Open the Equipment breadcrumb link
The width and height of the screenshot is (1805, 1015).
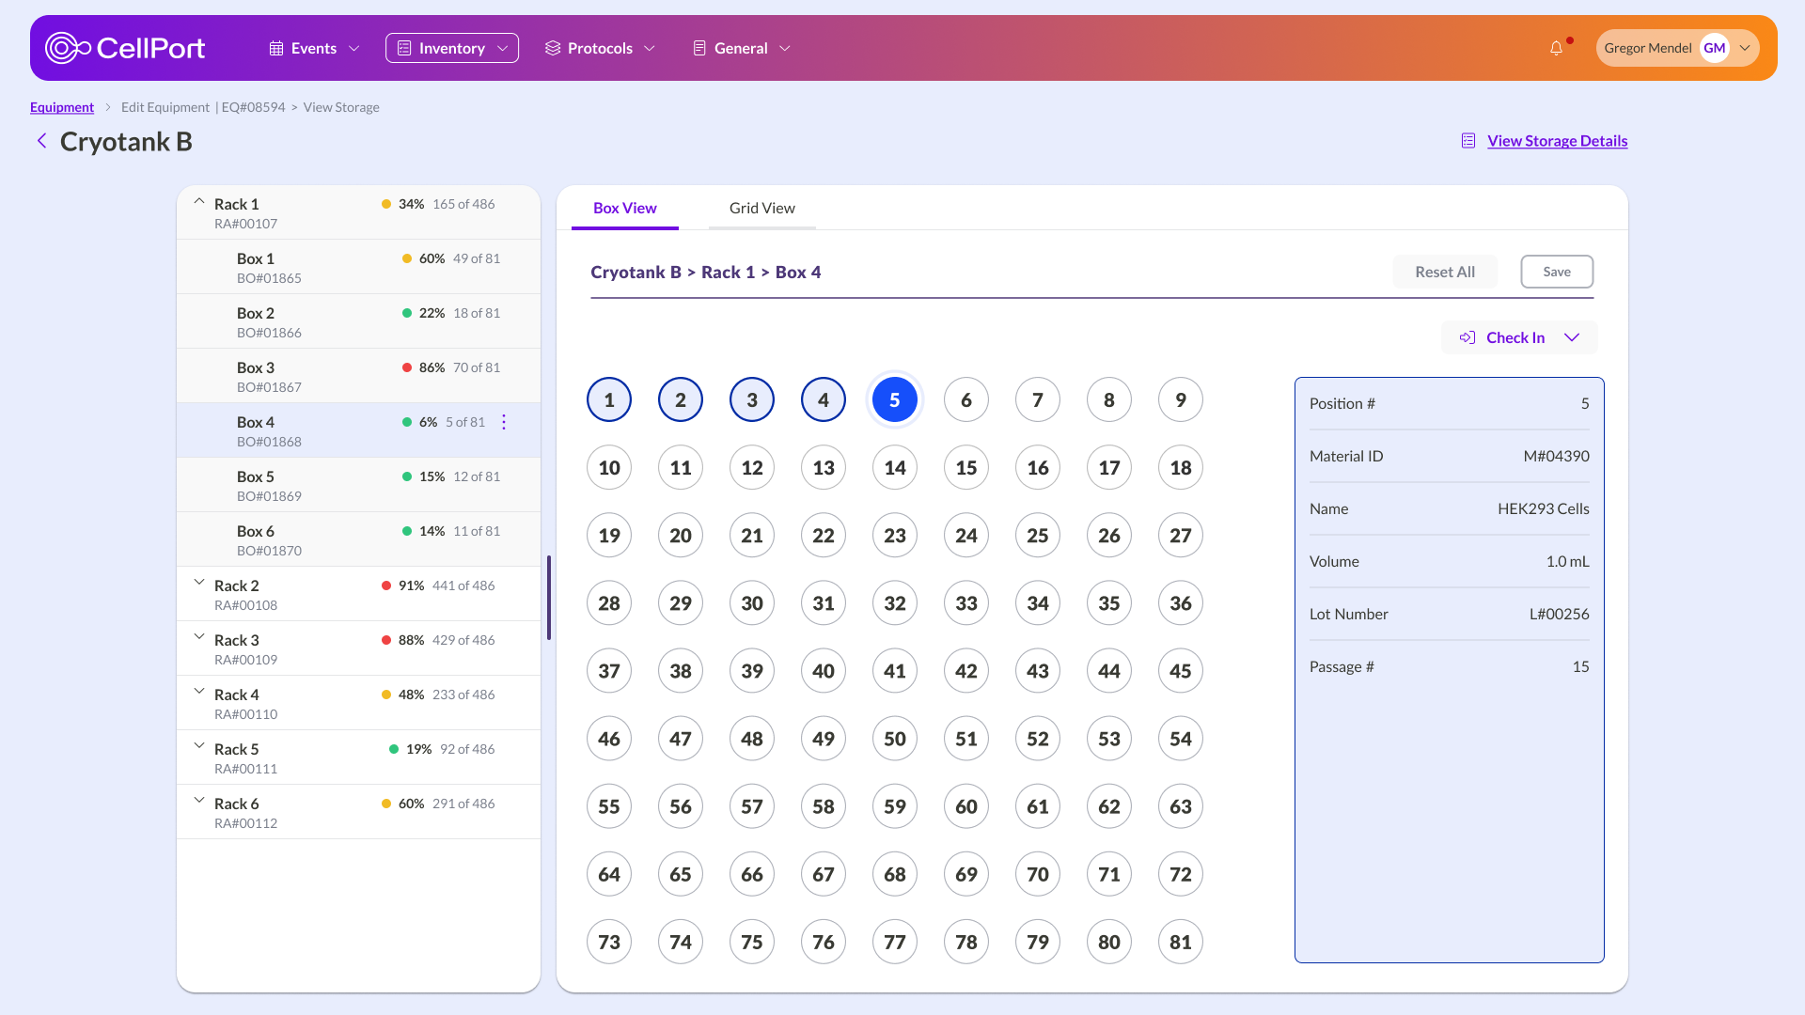(x=62, y=107)
